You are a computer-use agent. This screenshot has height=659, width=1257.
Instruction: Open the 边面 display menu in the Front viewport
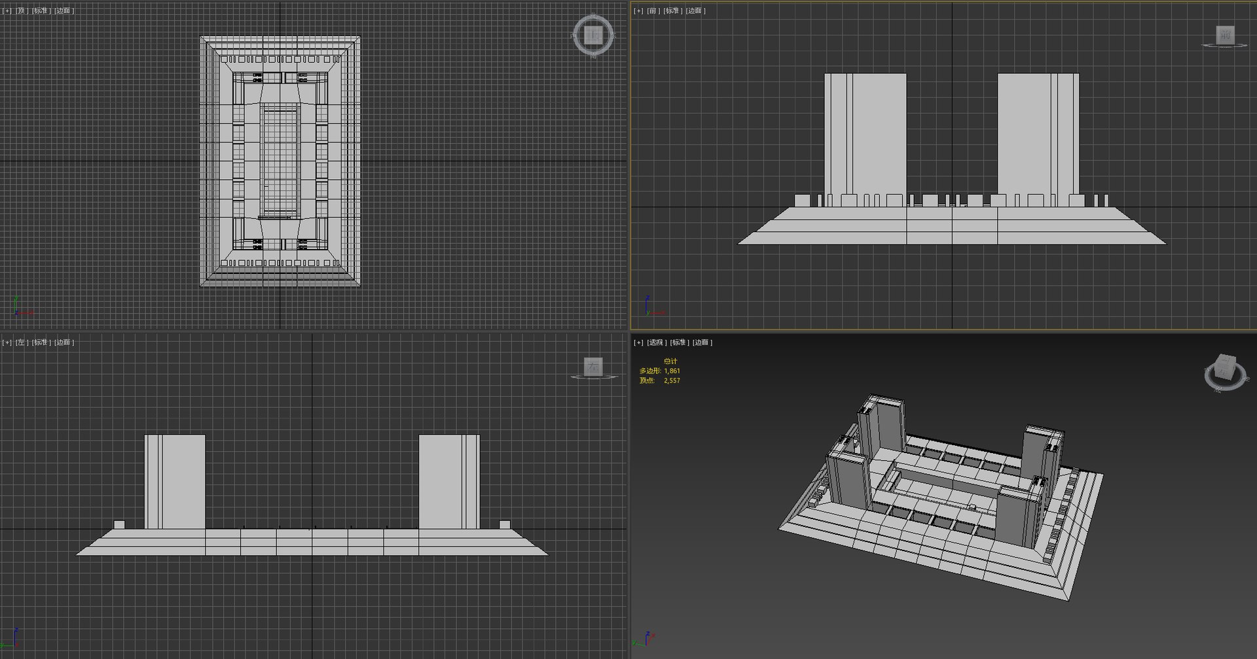[695, 10]
